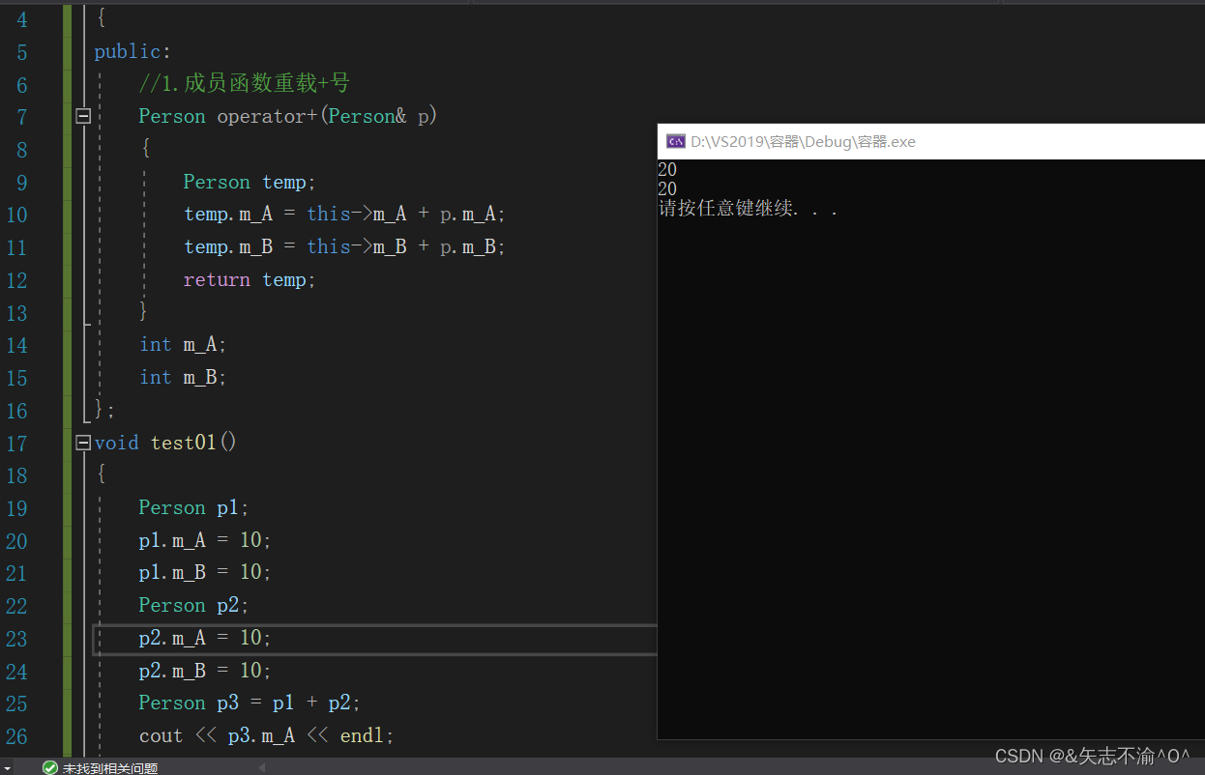Click the 'public:' keyword on line 5
The width and height of the screenshot is (1205, 775).
coord(132,51)
